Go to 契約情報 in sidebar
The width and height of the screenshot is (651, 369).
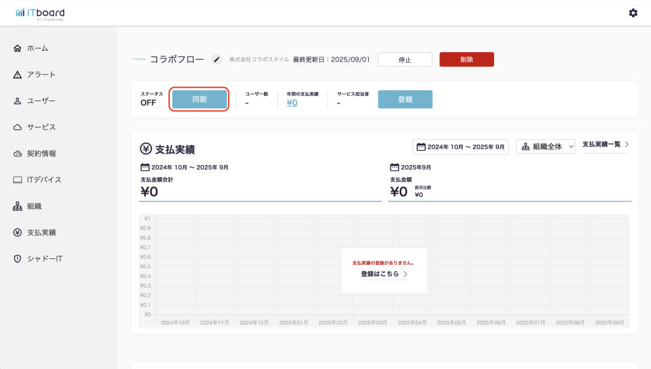pos(41,154)
